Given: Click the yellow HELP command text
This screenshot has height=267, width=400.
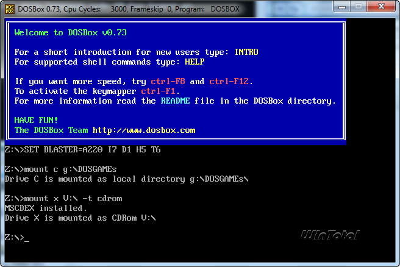Looking at the screenshot, I should coord(195,62).
